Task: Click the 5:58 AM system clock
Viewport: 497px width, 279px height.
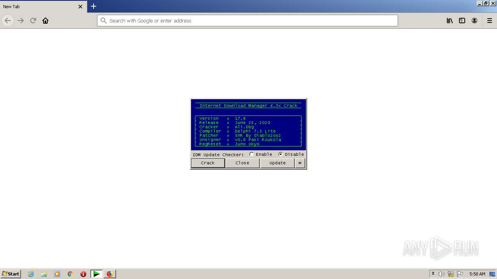Action: [x=477, y=274]
